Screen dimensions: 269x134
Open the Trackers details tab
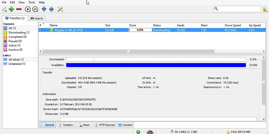[66, 125]
